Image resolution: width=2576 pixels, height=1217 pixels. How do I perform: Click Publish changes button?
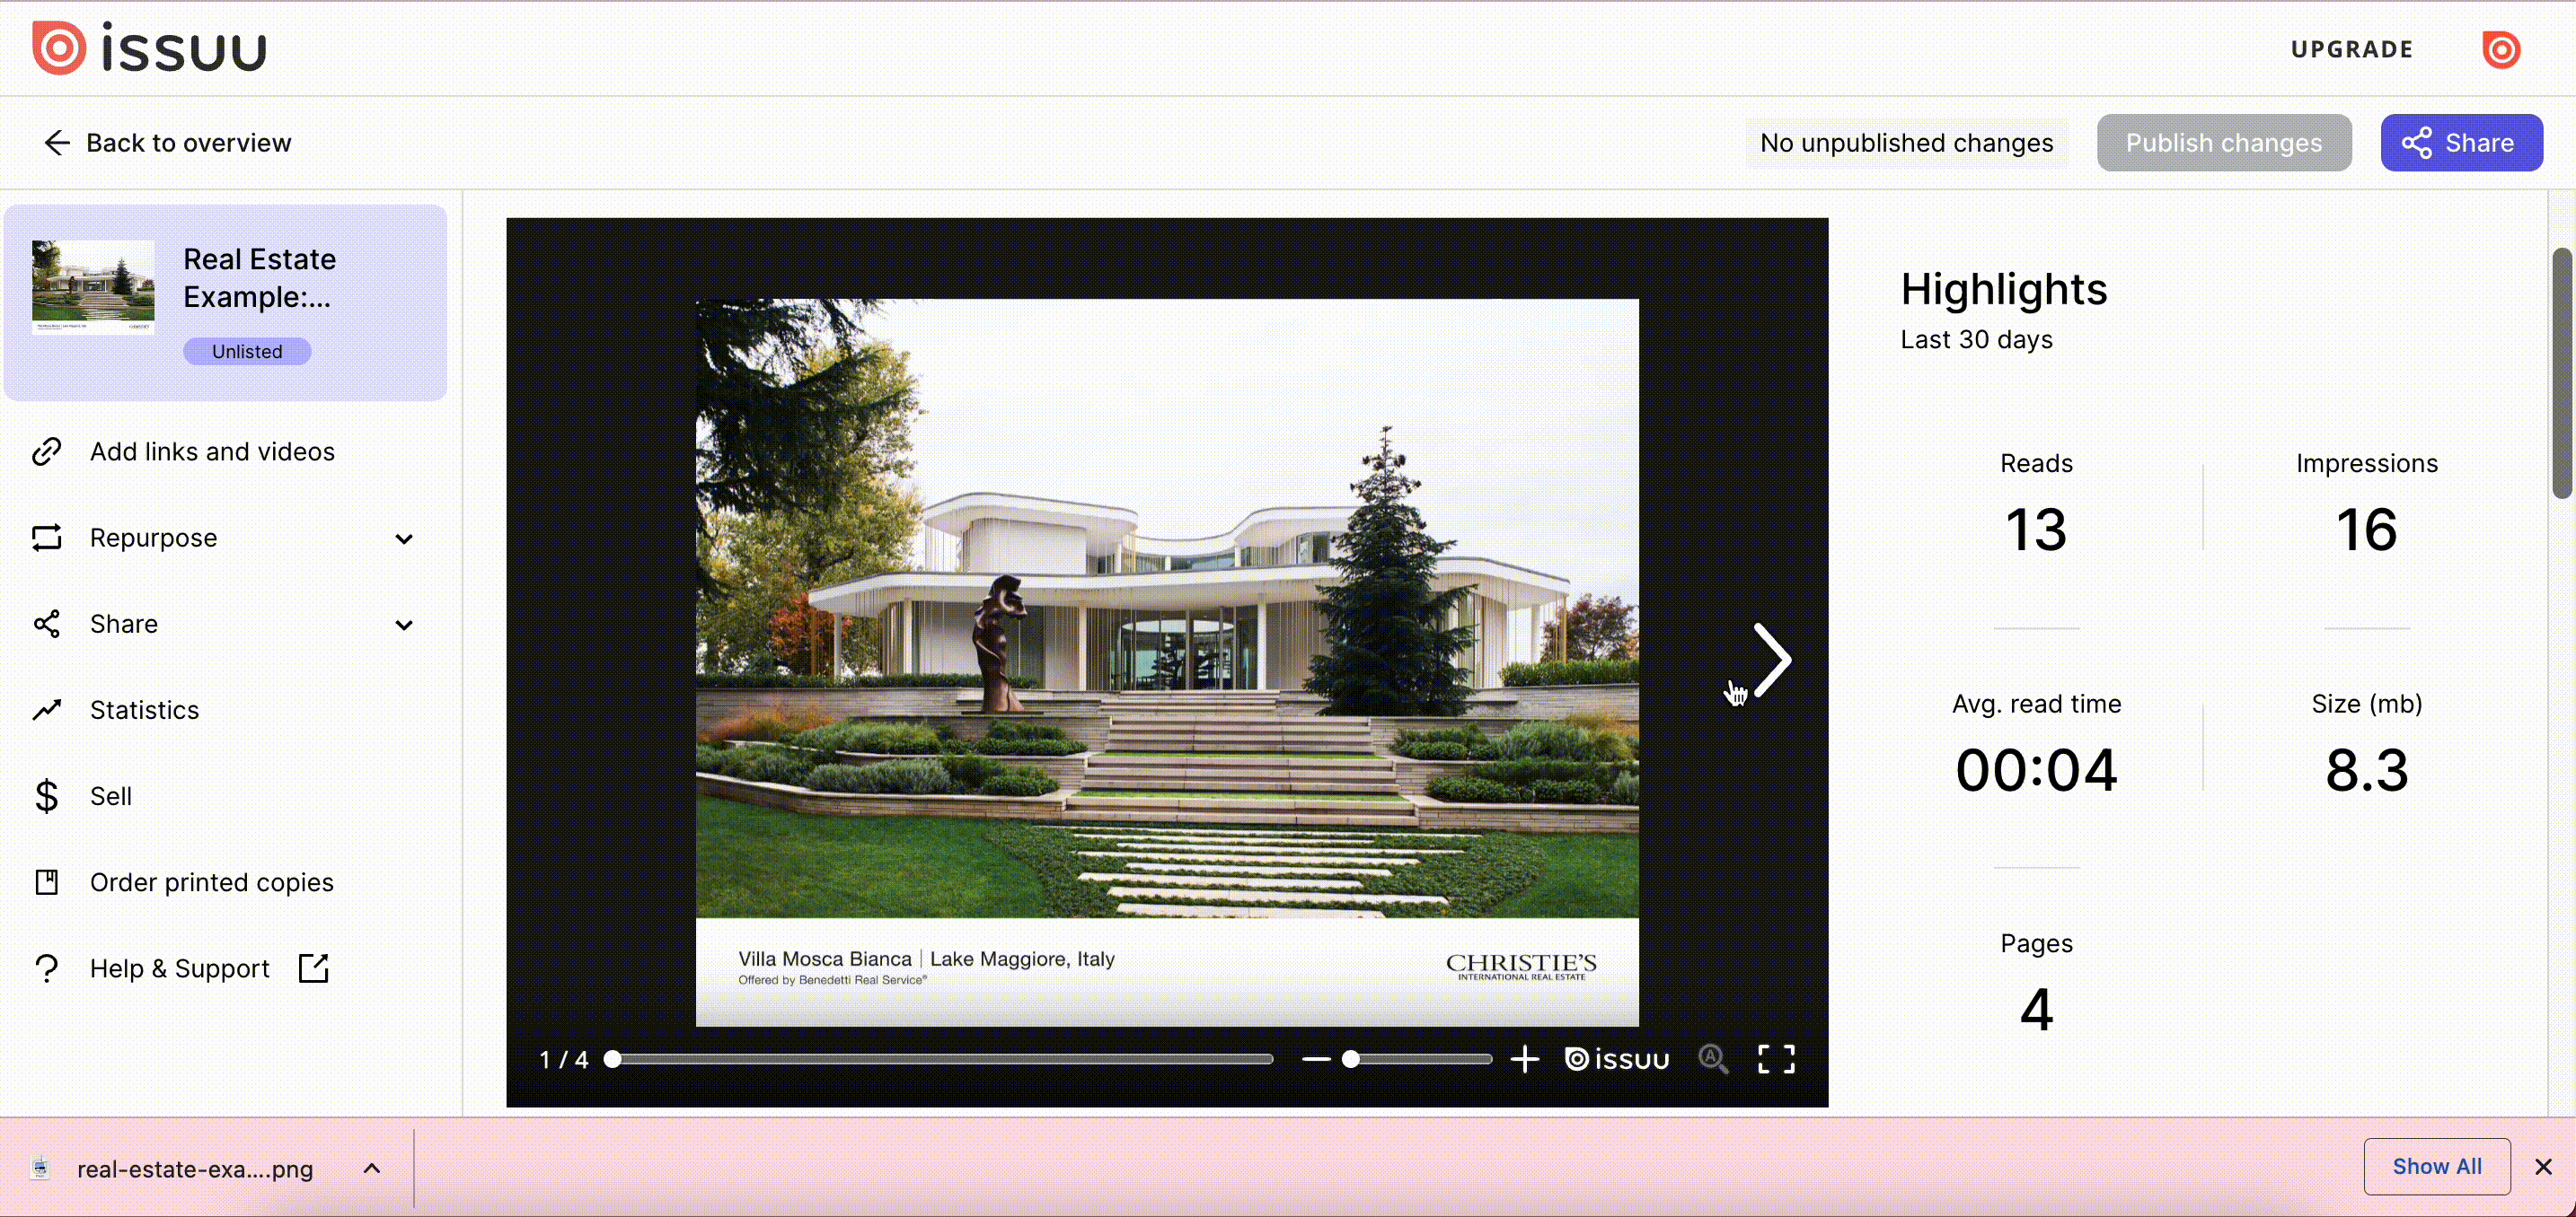coord(2226,141)
